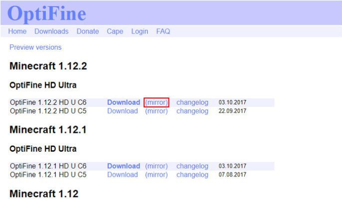The image size is (342, 204).
Task: Download OptiFine 1.12.1 HD U C6
Action: [x=124, y=166]
